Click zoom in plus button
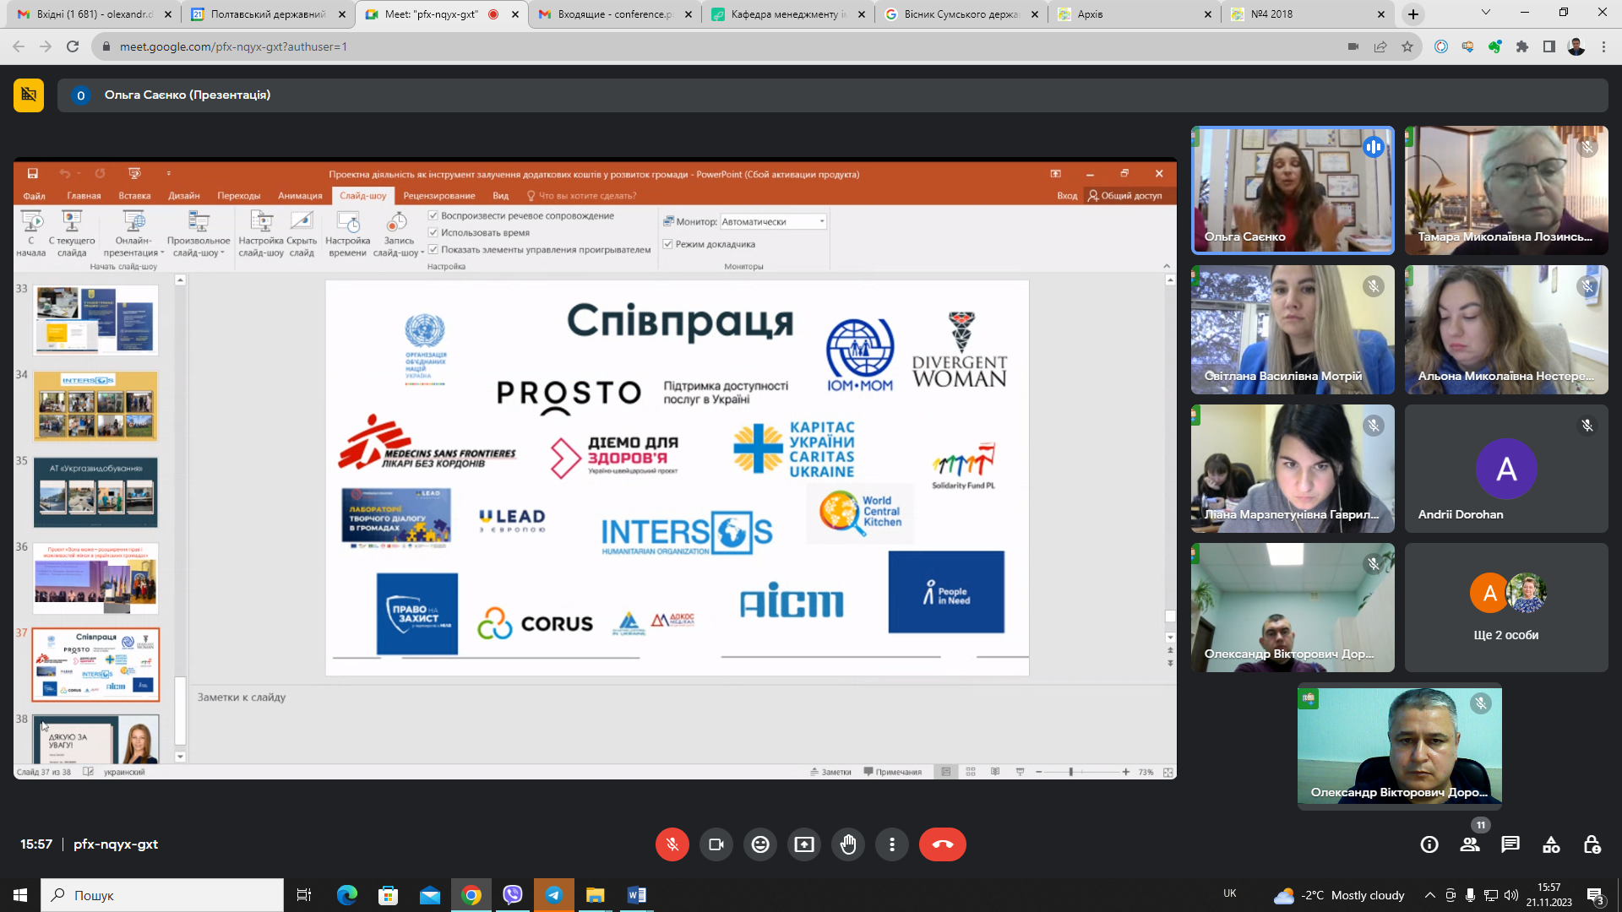Viewport: 1622px width, 912px height. [1126, 773]
